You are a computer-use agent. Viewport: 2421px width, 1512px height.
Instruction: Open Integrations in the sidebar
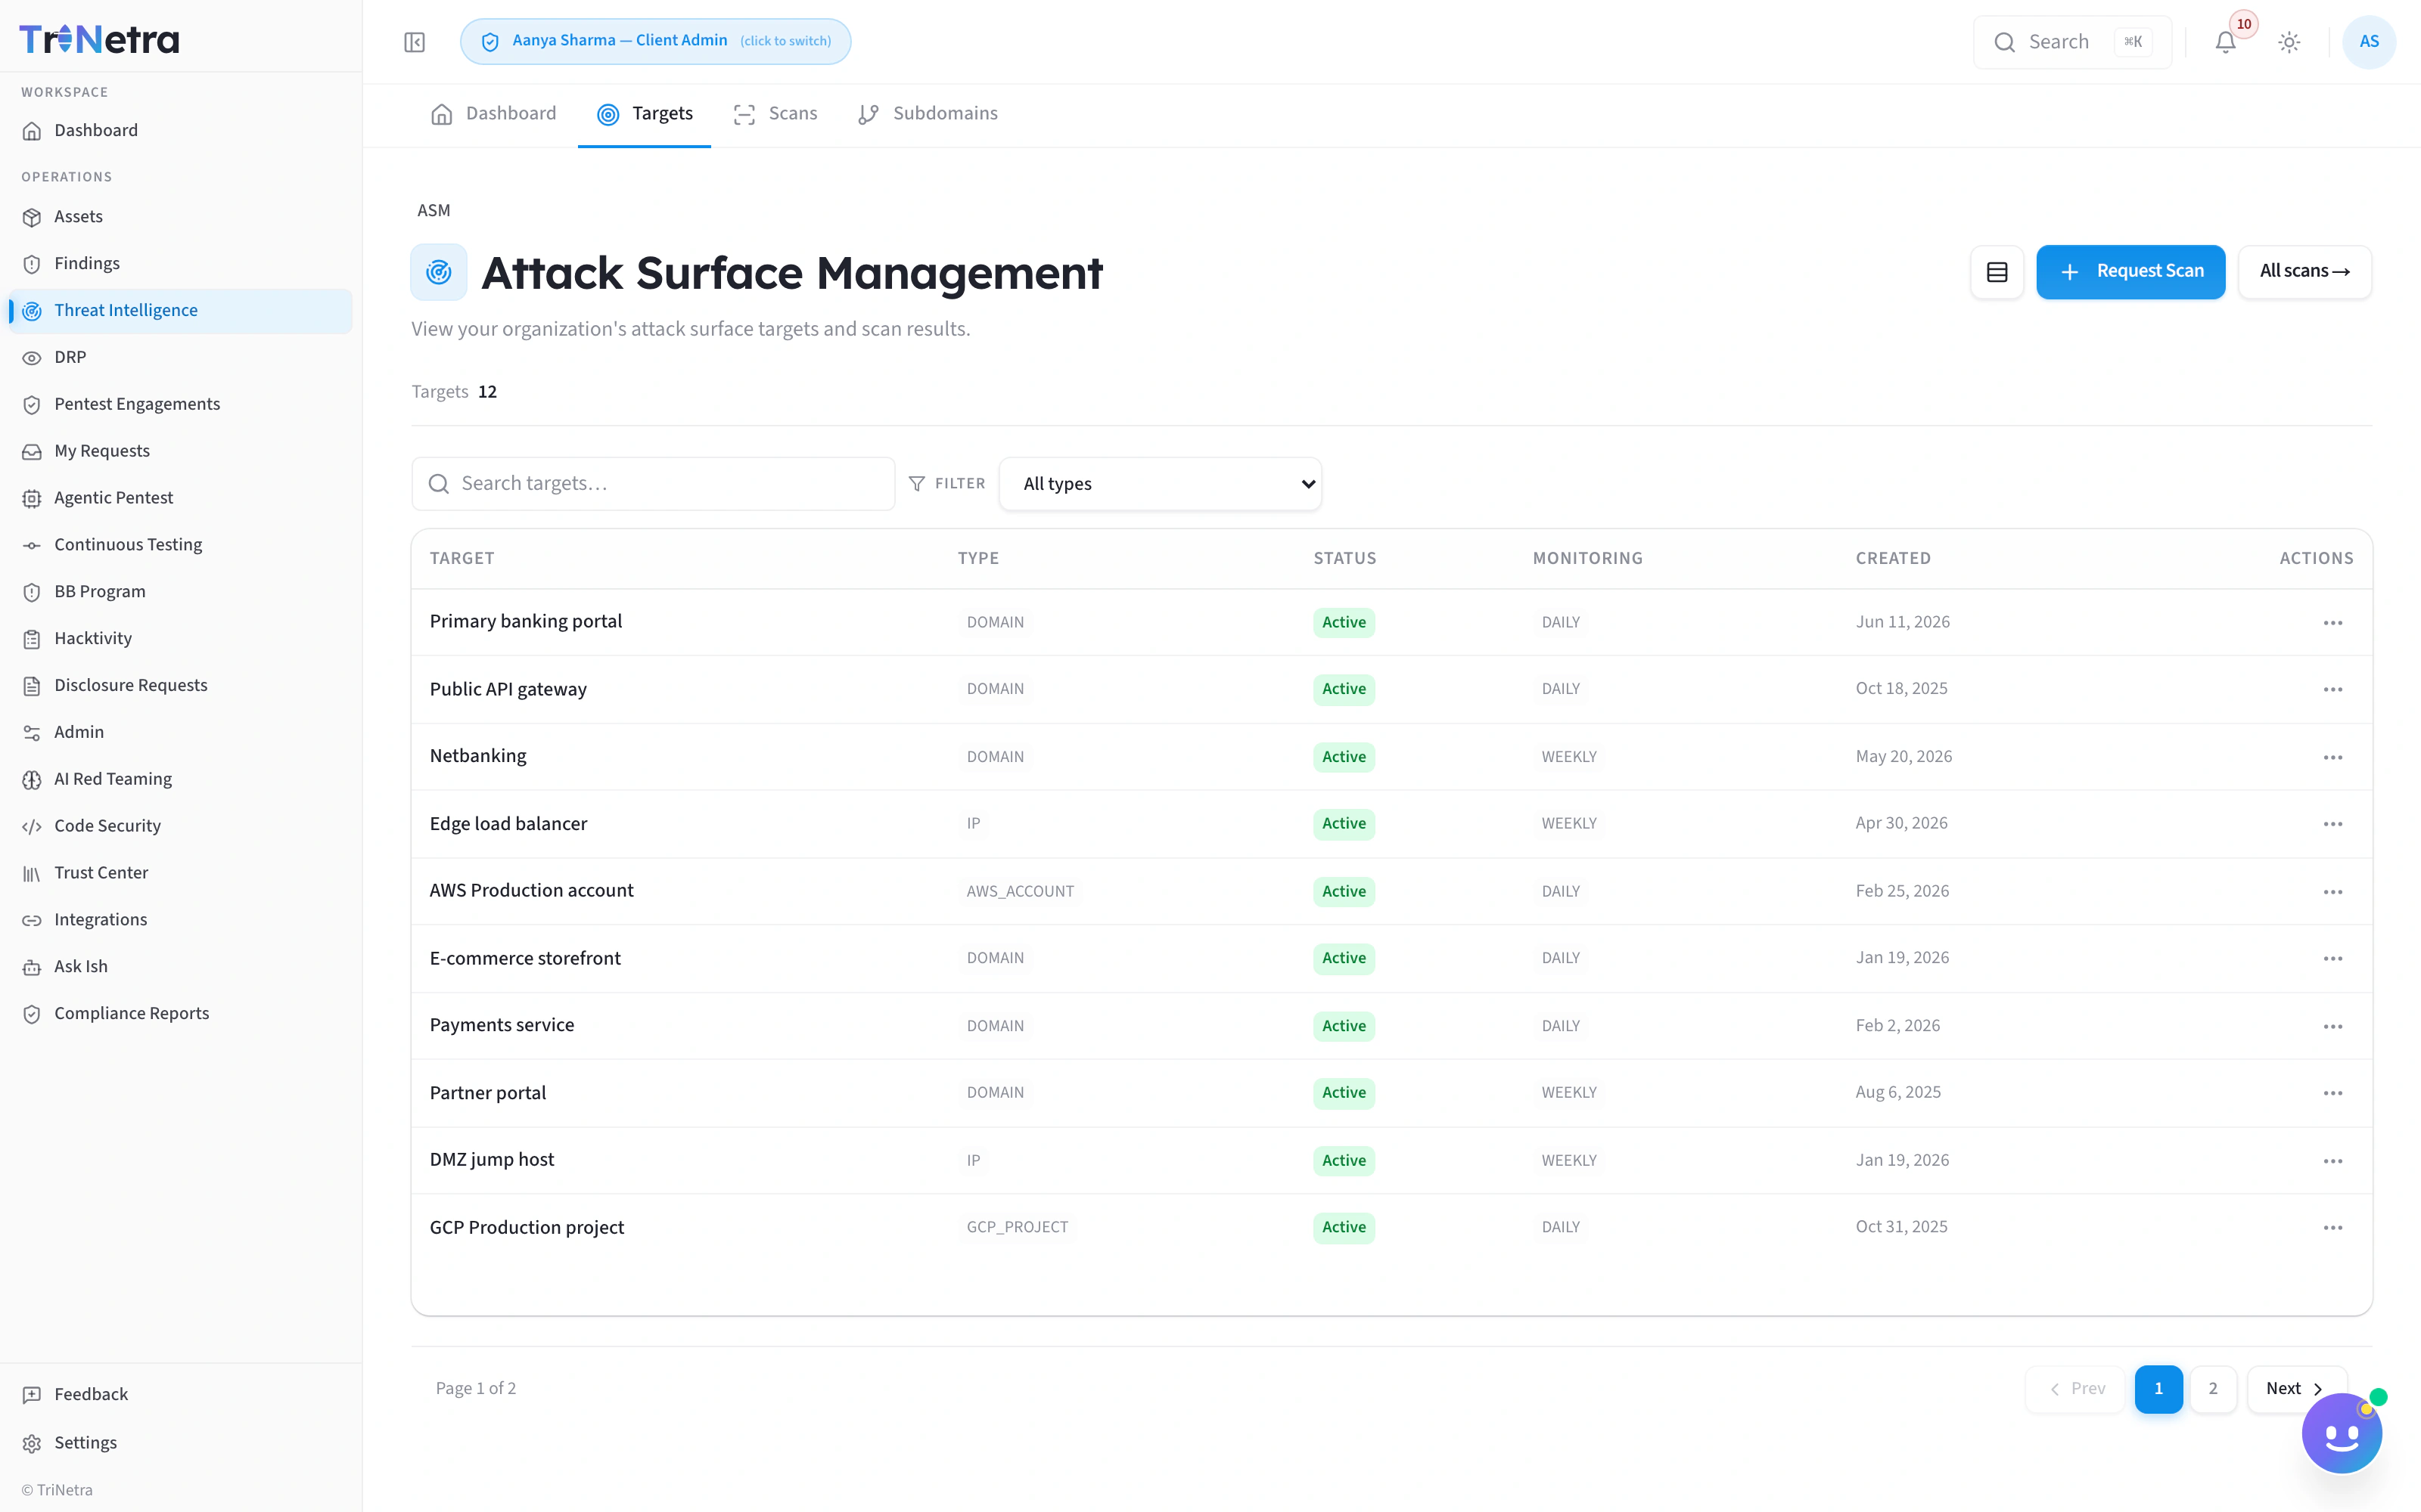coord(180,920)
